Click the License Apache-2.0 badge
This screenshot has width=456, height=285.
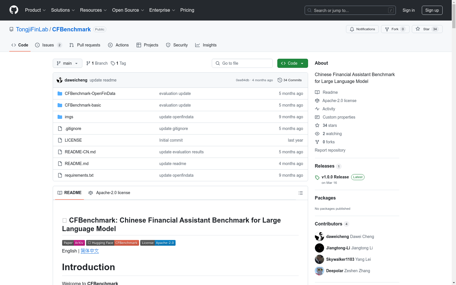pyautogui.click(x=158, y=243)
